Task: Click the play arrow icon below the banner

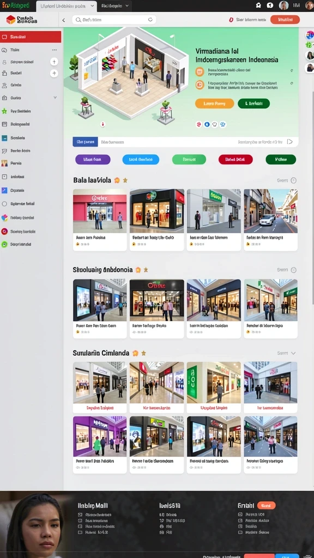Action: pos(290,142)
